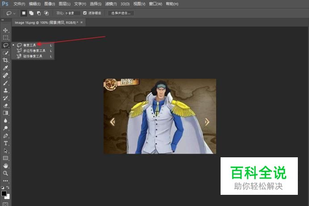
Task: Open the 文件(F) menu
Action: pos(19,4)
